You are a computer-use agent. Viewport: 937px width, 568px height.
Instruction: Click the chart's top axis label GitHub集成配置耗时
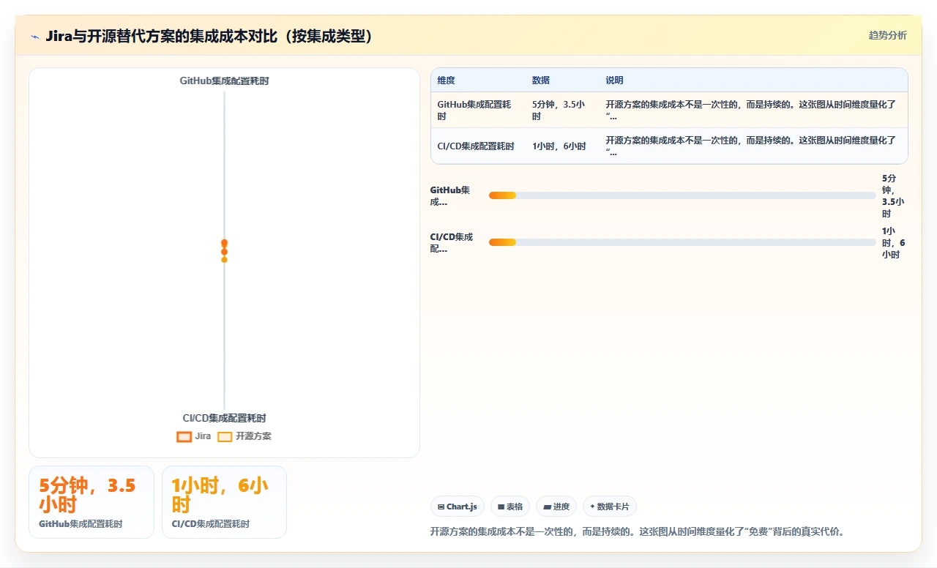coord(224,81)
